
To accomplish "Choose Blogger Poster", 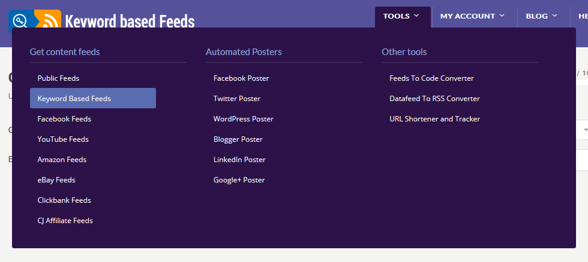I will pos(238,139).
